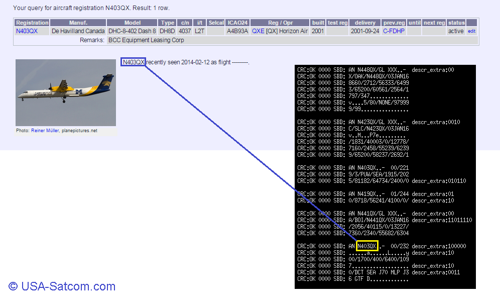This screenshot has height=305, width=500.
Task: Click the descr_extra:100000 value
Action: 439,246
